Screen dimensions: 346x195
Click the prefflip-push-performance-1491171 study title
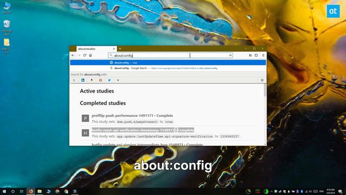[122, 115]
